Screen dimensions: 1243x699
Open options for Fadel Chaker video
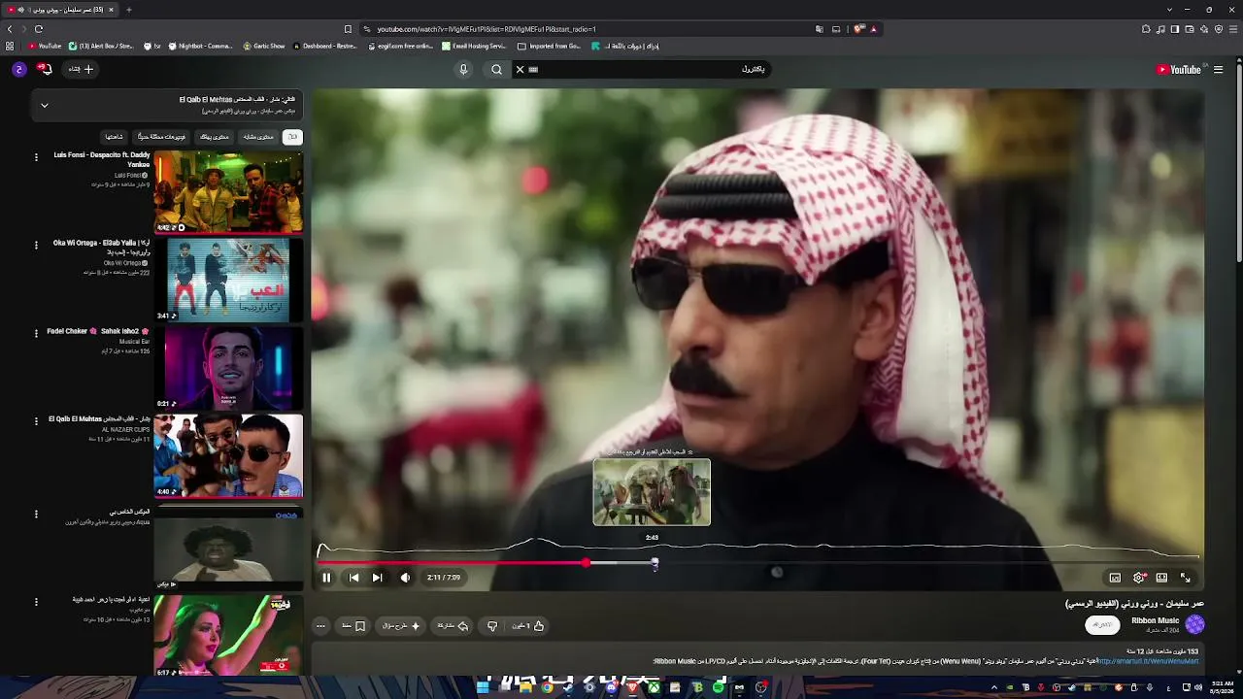point(36,333)
